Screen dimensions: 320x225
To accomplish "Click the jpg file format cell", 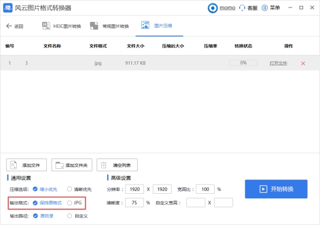I will click(98, 63).
